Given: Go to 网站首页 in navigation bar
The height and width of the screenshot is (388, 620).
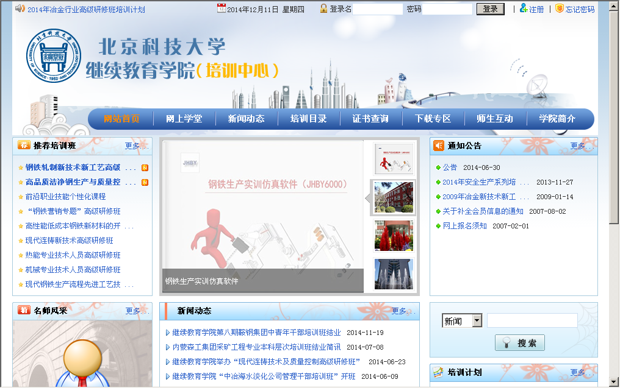Looking at the screenshot, I should 121,119.
